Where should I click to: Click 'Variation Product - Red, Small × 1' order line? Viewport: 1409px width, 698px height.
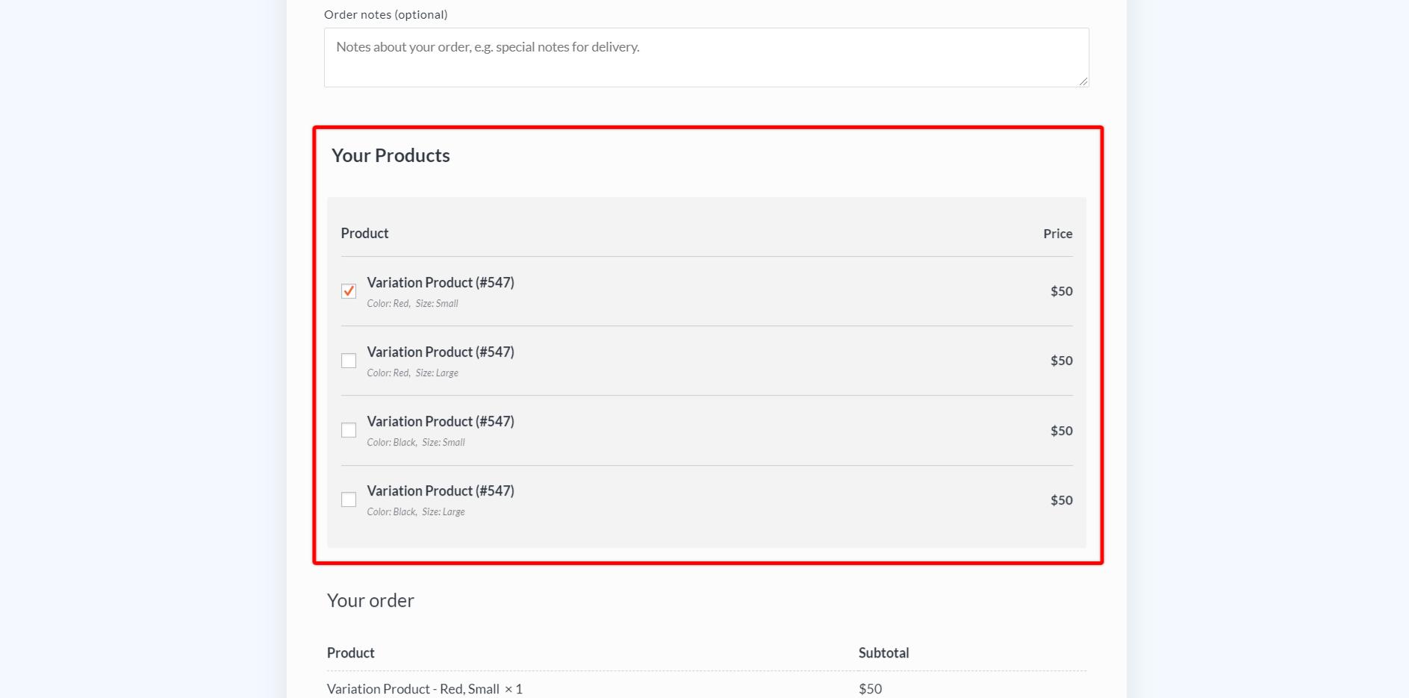pyautogui.click(x=424, y=689)
